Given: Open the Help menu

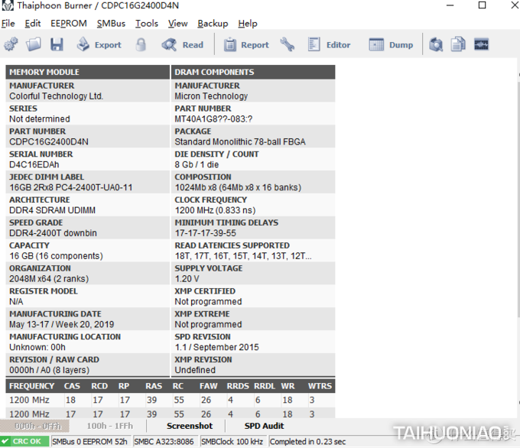Looking at the screenshot, I should tap(248, 24).
